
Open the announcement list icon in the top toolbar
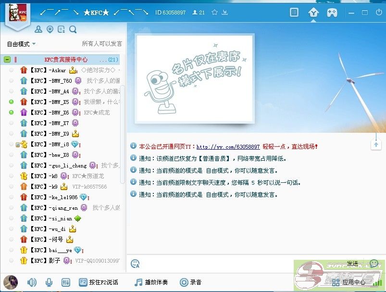point(294,12)
